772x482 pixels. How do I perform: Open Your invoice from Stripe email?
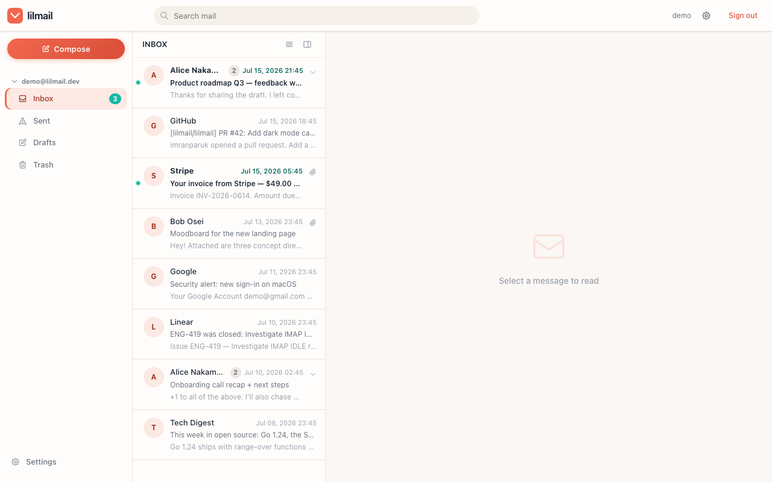coord(229,183)
